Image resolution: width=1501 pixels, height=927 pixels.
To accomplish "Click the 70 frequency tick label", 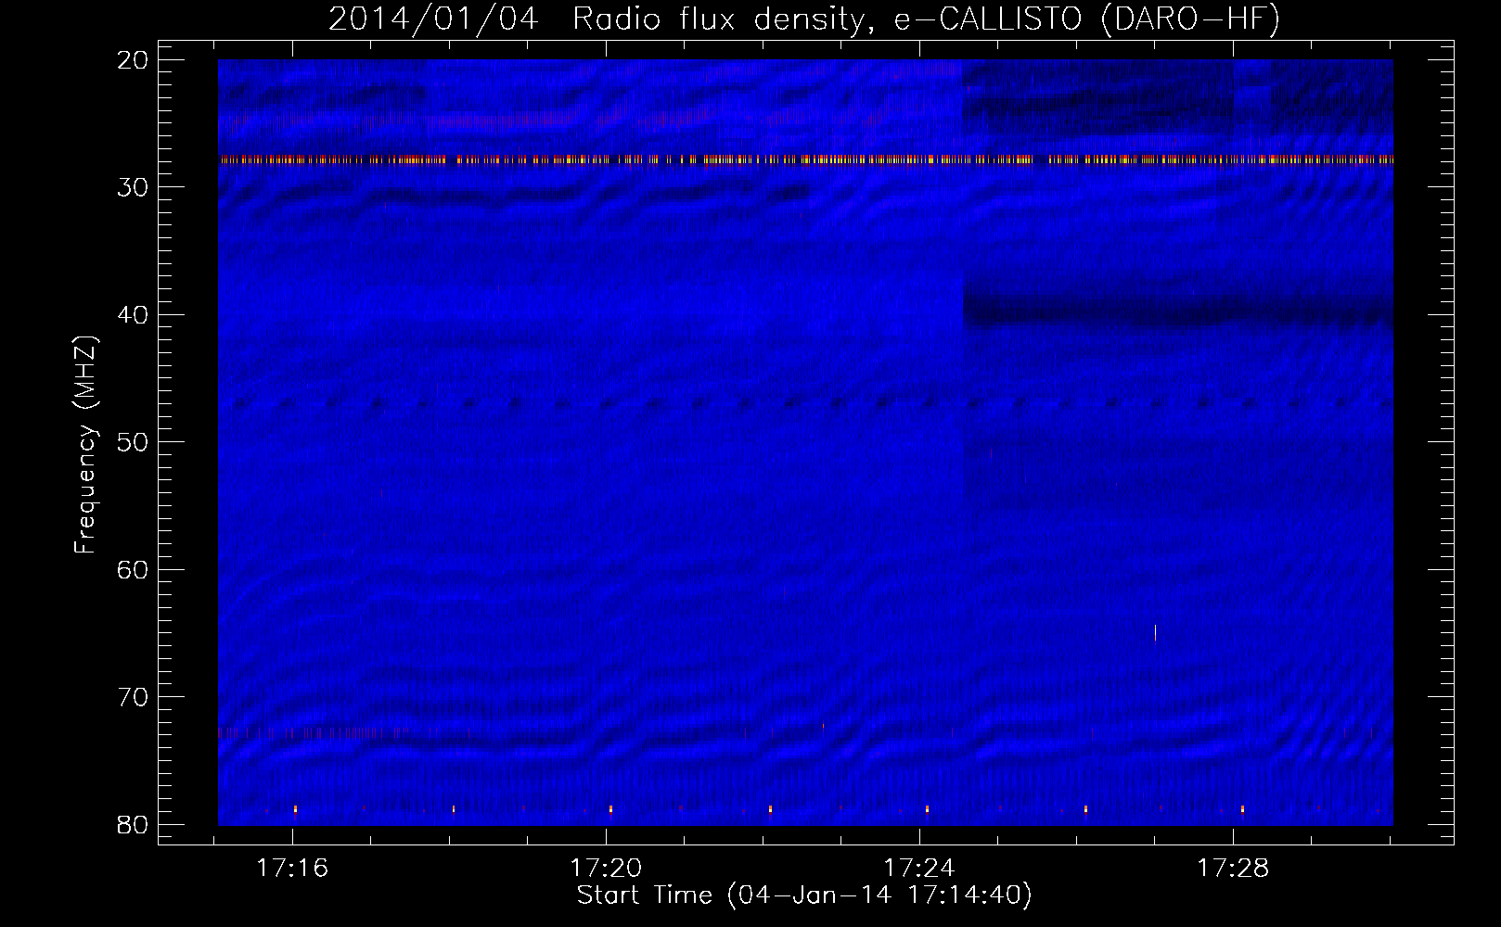I will (134, 697).
